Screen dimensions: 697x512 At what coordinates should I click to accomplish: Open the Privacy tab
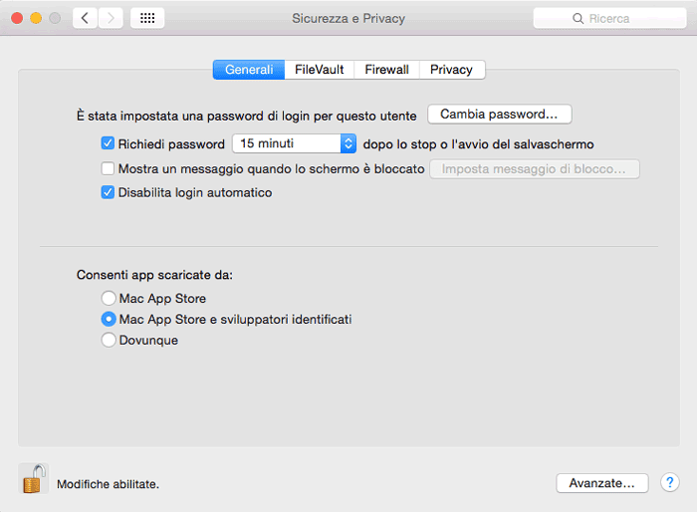[452, 70]
